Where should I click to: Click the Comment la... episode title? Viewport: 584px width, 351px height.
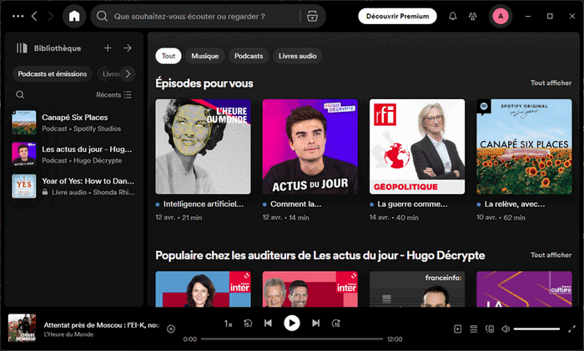pyautogui.click(x=295, y=204)
